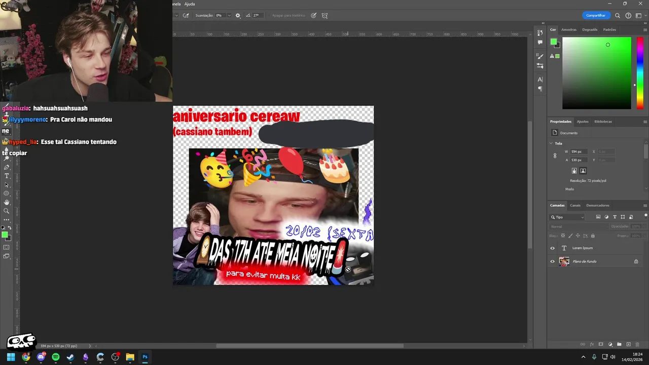Swap foreground and background colors arrow
Viewport: 649px width, 365px height.
click(10, 228)
